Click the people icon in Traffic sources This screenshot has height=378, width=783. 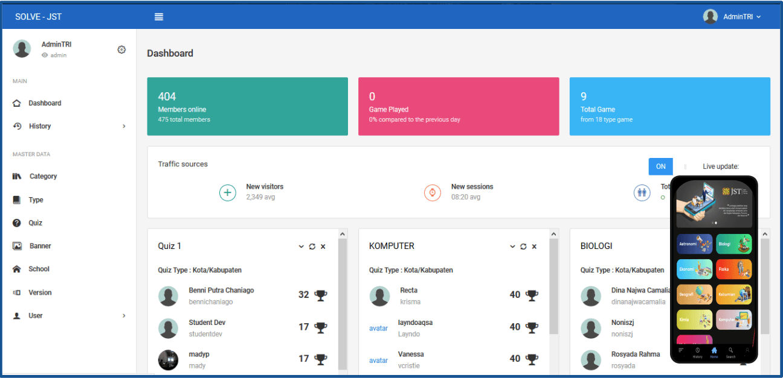tap(642, 193)
